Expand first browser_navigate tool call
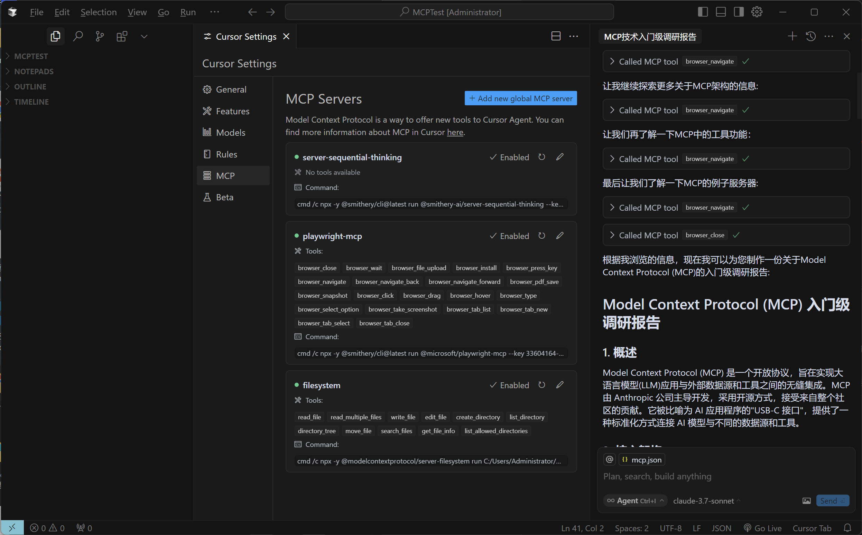 click(726, 61)
